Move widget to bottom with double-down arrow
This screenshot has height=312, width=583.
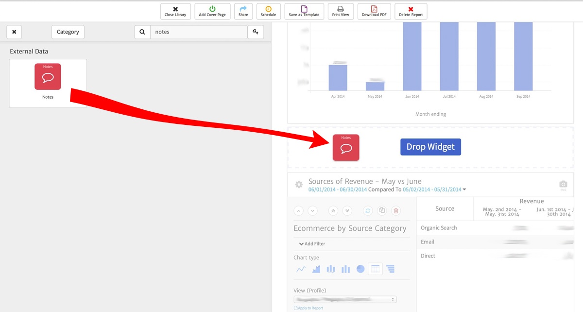(347, 210)
